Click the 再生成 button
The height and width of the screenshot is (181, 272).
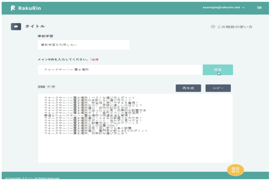click(x=188, y=88)
